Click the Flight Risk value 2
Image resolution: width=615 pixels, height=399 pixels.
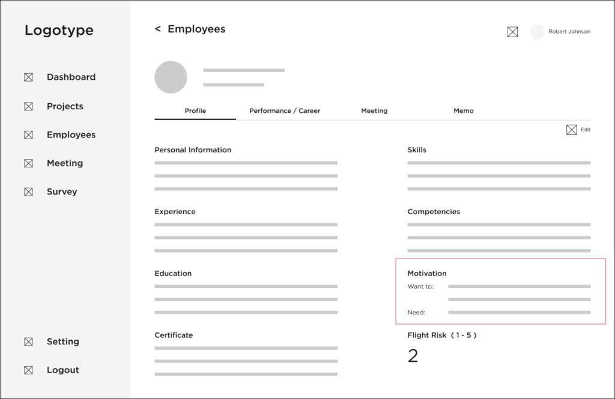[413, 356]
